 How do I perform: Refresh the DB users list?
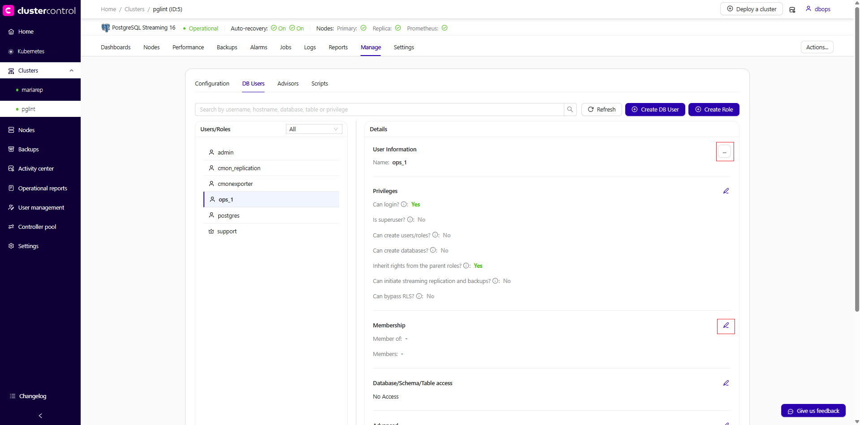click(601, 109)
